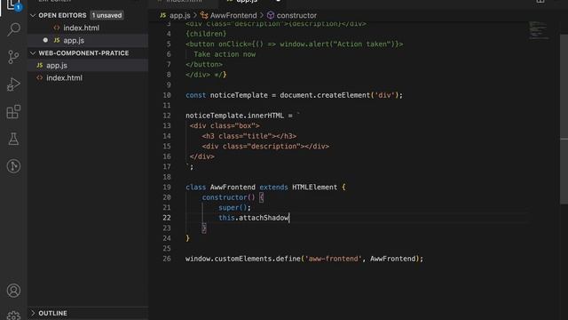
Task: Open index.html in the project file tree
Action: 64,77
